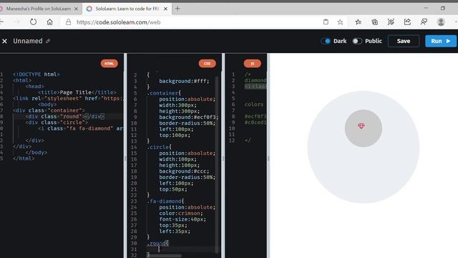Click the closing </html> tag line
Screen dimensions: 458x258
click(x=24, y=158)
